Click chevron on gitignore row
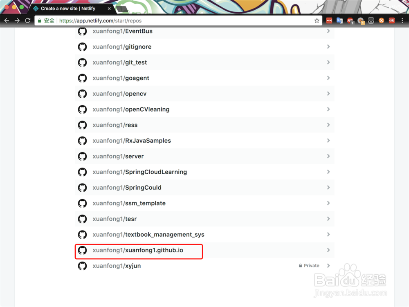 [x=328, y=47]
